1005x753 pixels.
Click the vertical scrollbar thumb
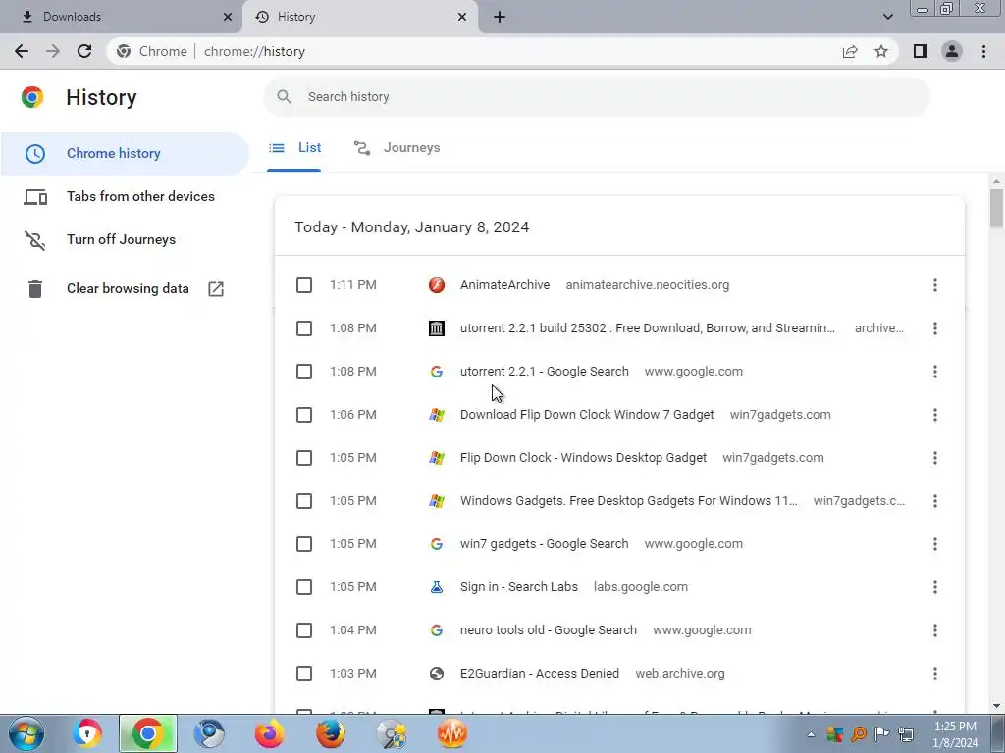pyautogui.click(x=996, y=208)
